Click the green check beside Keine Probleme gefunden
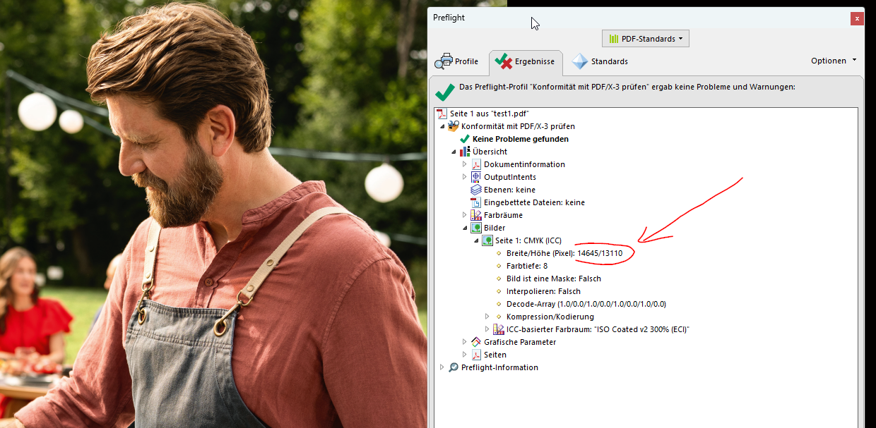The width and height of the screenshot is (876, 428). (465, 139)
